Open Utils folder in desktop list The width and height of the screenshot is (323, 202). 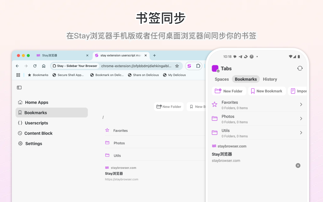[155, 156]
